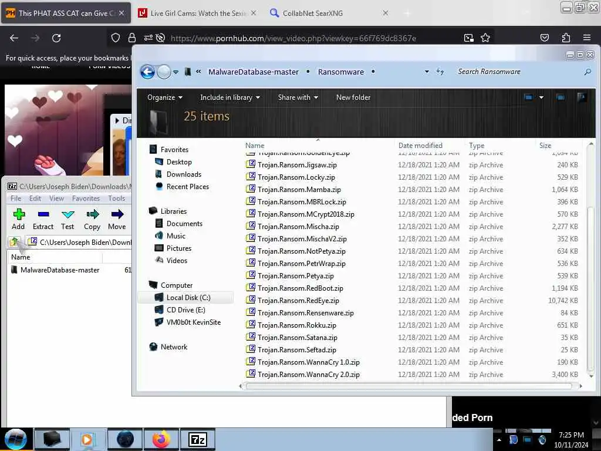Refresh the Ransomware folder view
This screenshot has height=451, width=601.
[440, 72]
